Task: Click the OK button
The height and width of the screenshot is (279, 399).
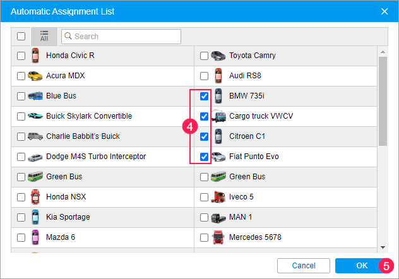Action: click(x=362, y=266)
